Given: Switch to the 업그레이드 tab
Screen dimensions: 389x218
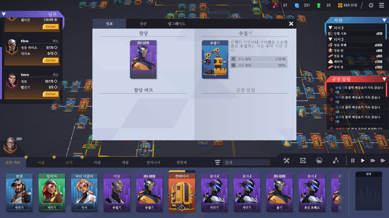Looking at the screenshot, I should click(x=177, y=24).
